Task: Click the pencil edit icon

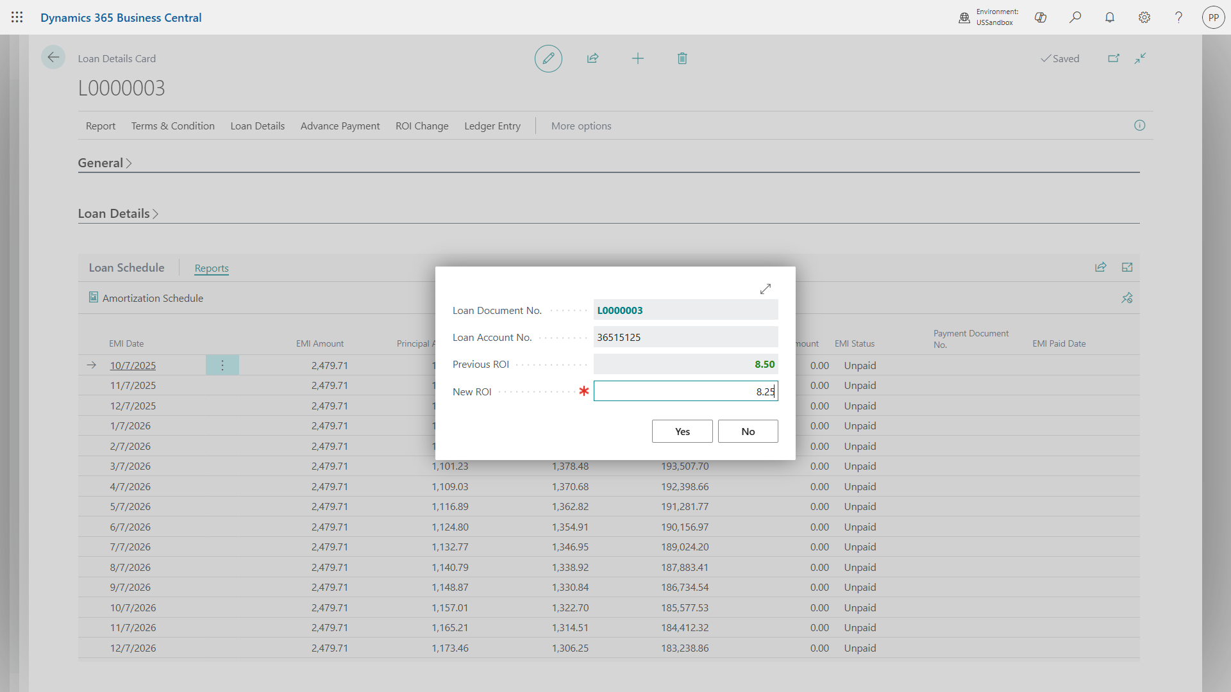Action: tap(548, 58)
